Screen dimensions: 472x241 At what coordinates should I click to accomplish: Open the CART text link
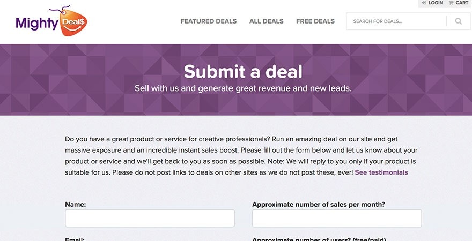click(x=462, y=3)
